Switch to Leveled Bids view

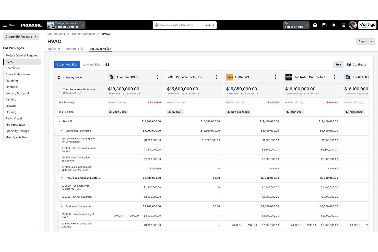pos(92,65)
